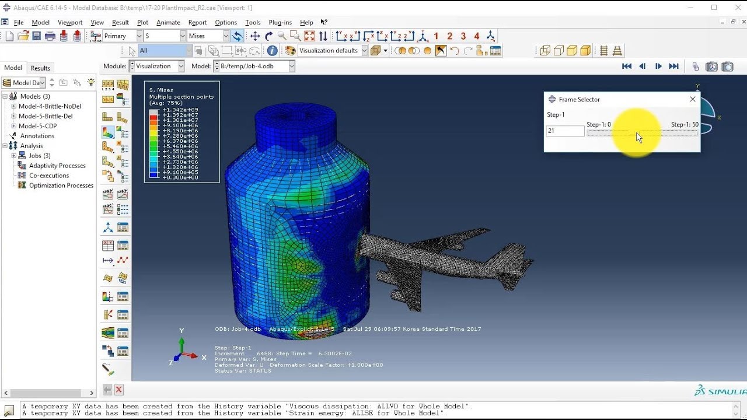Switch to the Results tab
The width and height of the screenshot is (747, 420).
[x=40, y=68]
